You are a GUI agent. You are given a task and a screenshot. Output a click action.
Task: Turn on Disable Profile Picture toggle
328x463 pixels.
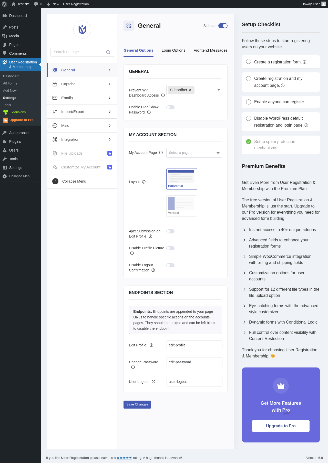170,248
